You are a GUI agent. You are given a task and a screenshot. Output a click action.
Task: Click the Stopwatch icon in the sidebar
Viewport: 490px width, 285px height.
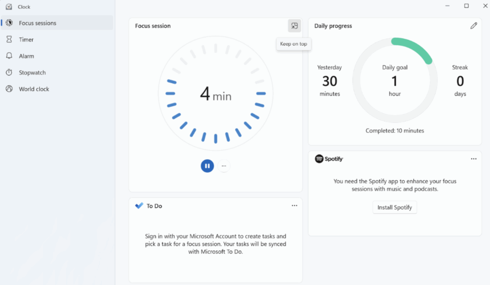click(9, 73)
